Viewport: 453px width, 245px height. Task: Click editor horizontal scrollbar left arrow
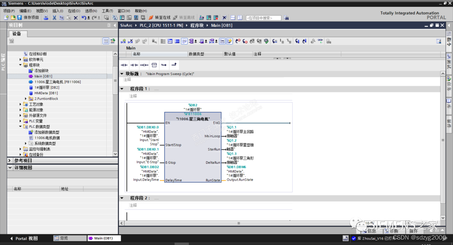click(122, 223)
